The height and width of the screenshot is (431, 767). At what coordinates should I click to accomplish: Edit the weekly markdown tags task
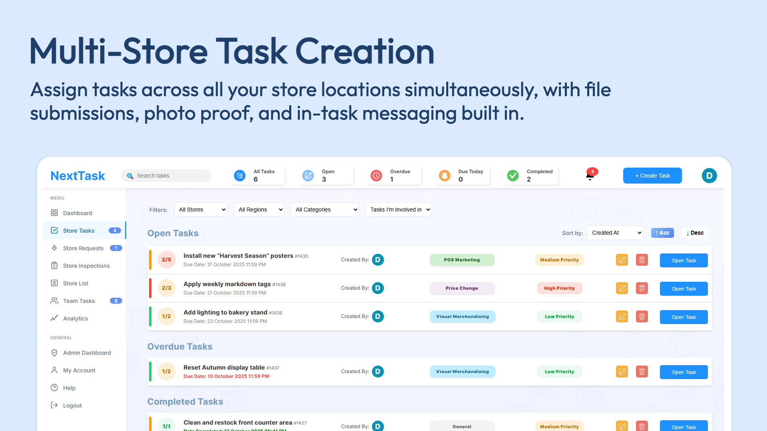click(622, 288)
